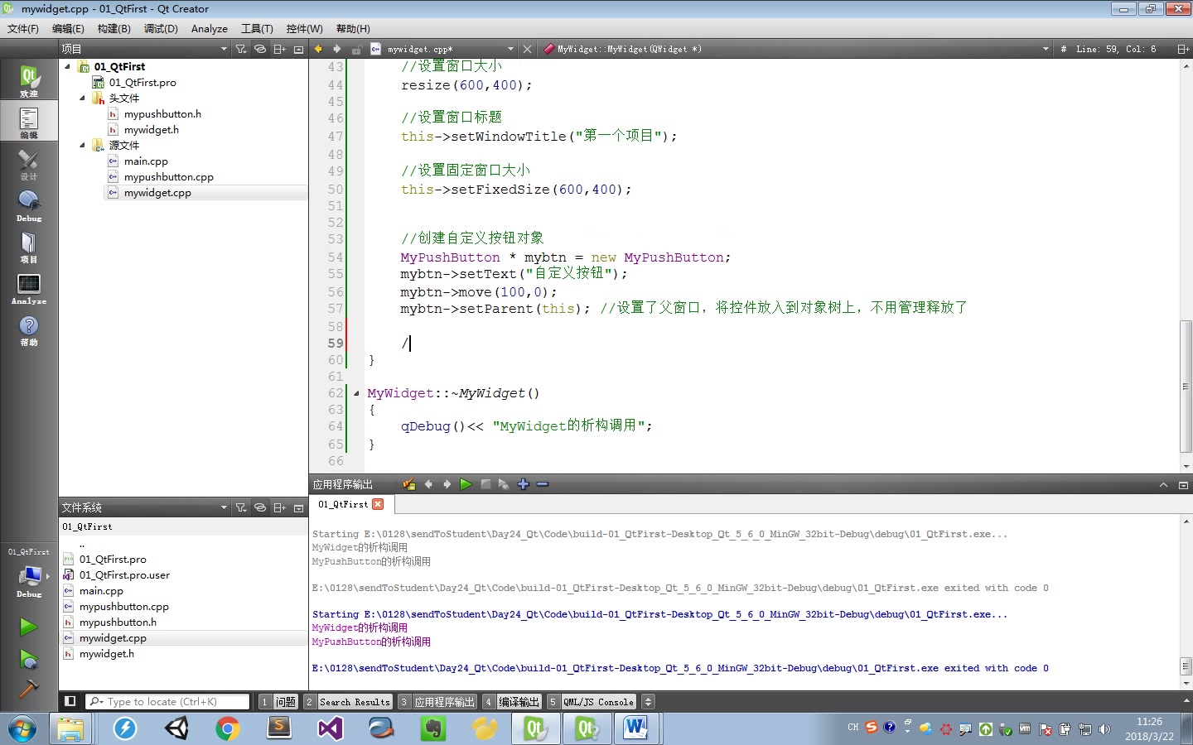Click the Type to locate input field
The image size is (1193, 745).
166,701
